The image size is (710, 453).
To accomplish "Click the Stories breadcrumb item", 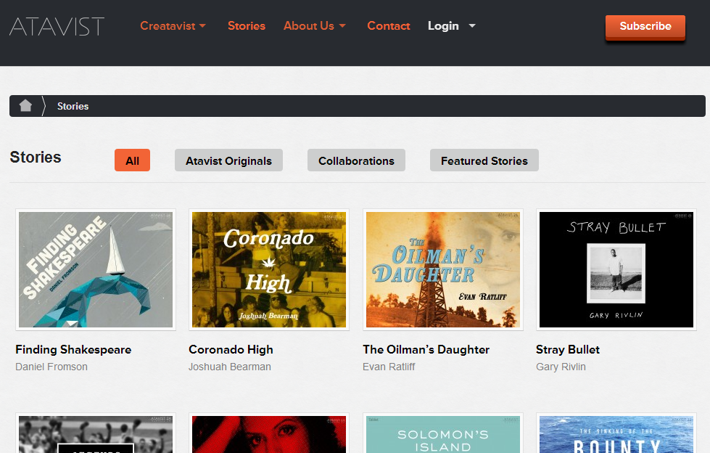I will (x=73, y=106).
